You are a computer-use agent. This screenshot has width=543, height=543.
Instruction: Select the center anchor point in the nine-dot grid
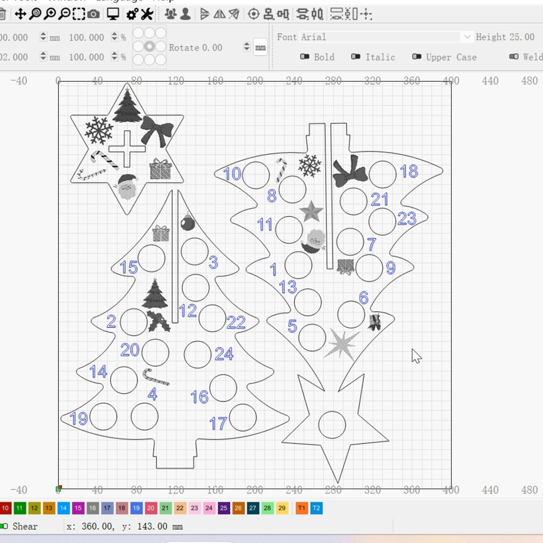pos(149,47)
